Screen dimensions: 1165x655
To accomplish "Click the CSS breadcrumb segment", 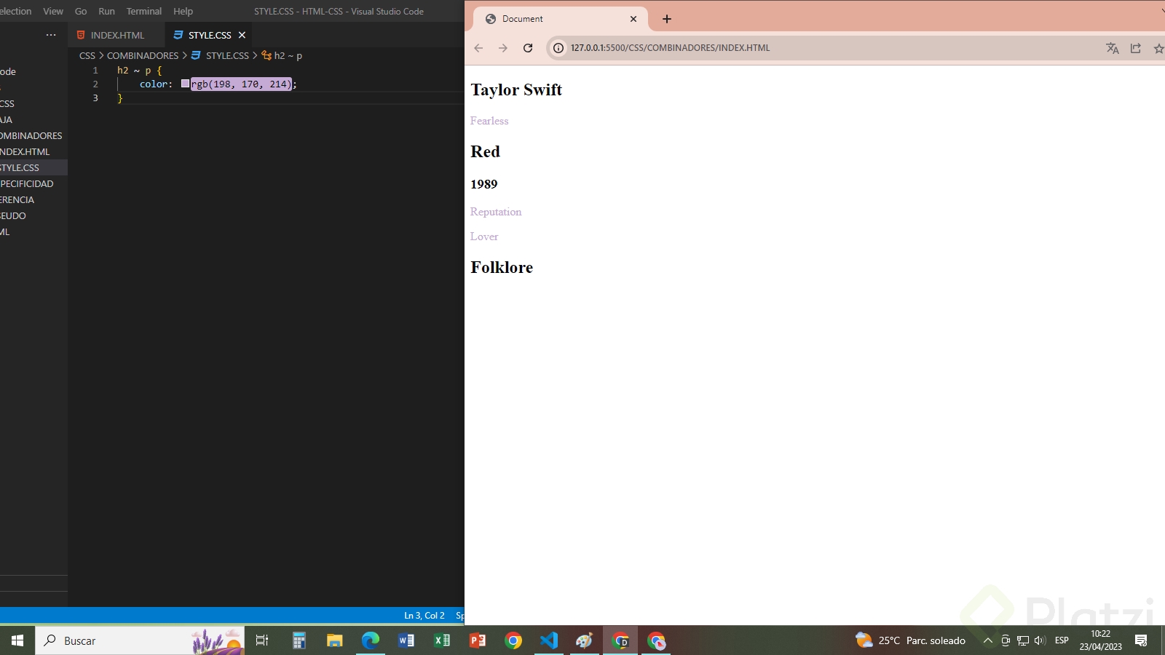I will (87, 55).
